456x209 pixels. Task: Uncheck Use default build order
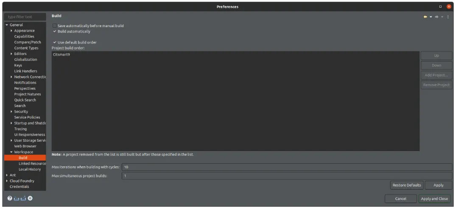[x=55, y=42]
